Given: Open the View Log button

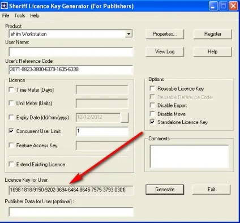Looking at the screenshot, I should point(165,52).
